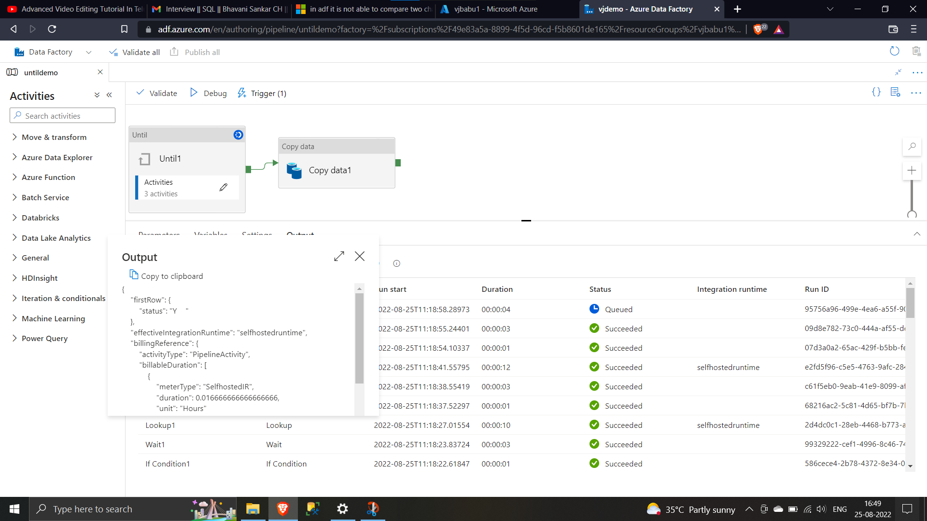
Task: Click the Windows Start button
Action: point(14,509)
